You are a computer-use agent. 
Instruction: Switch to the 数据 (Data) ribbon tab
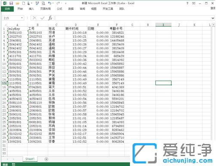(x=71, y=9)
